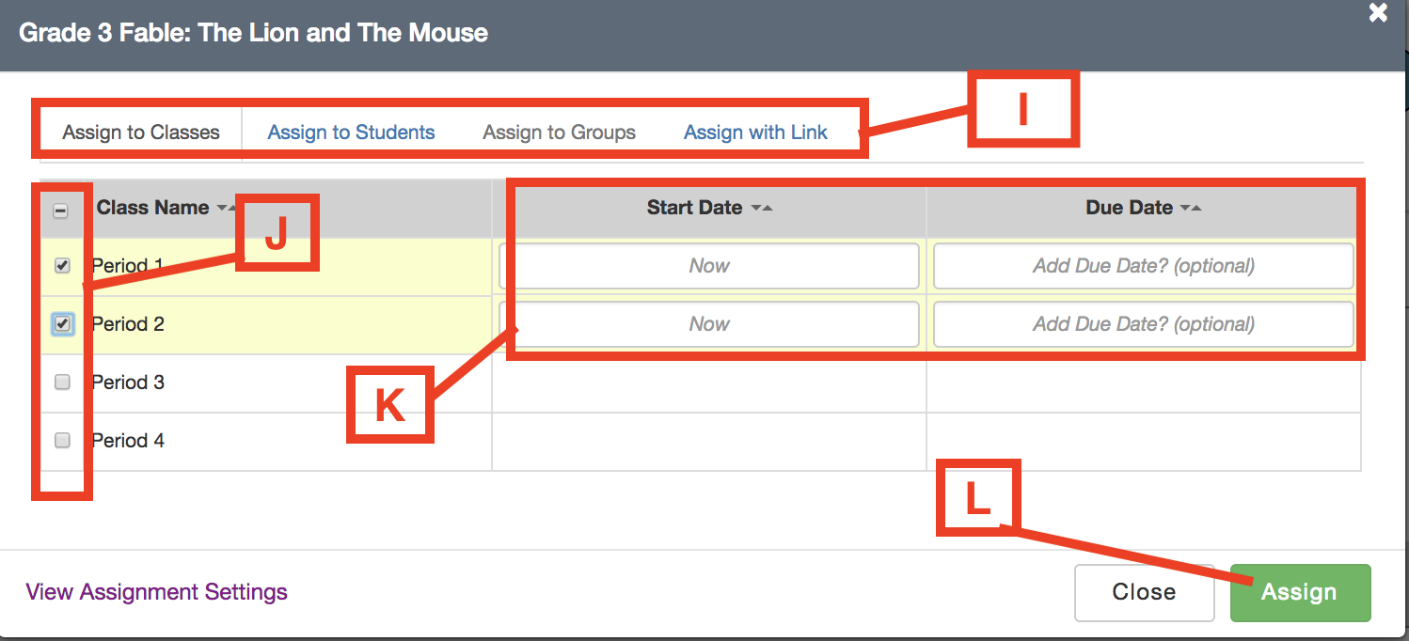Uncheck the Period 2 checkbox
The image size is (1409, 641).
point(63,324)
